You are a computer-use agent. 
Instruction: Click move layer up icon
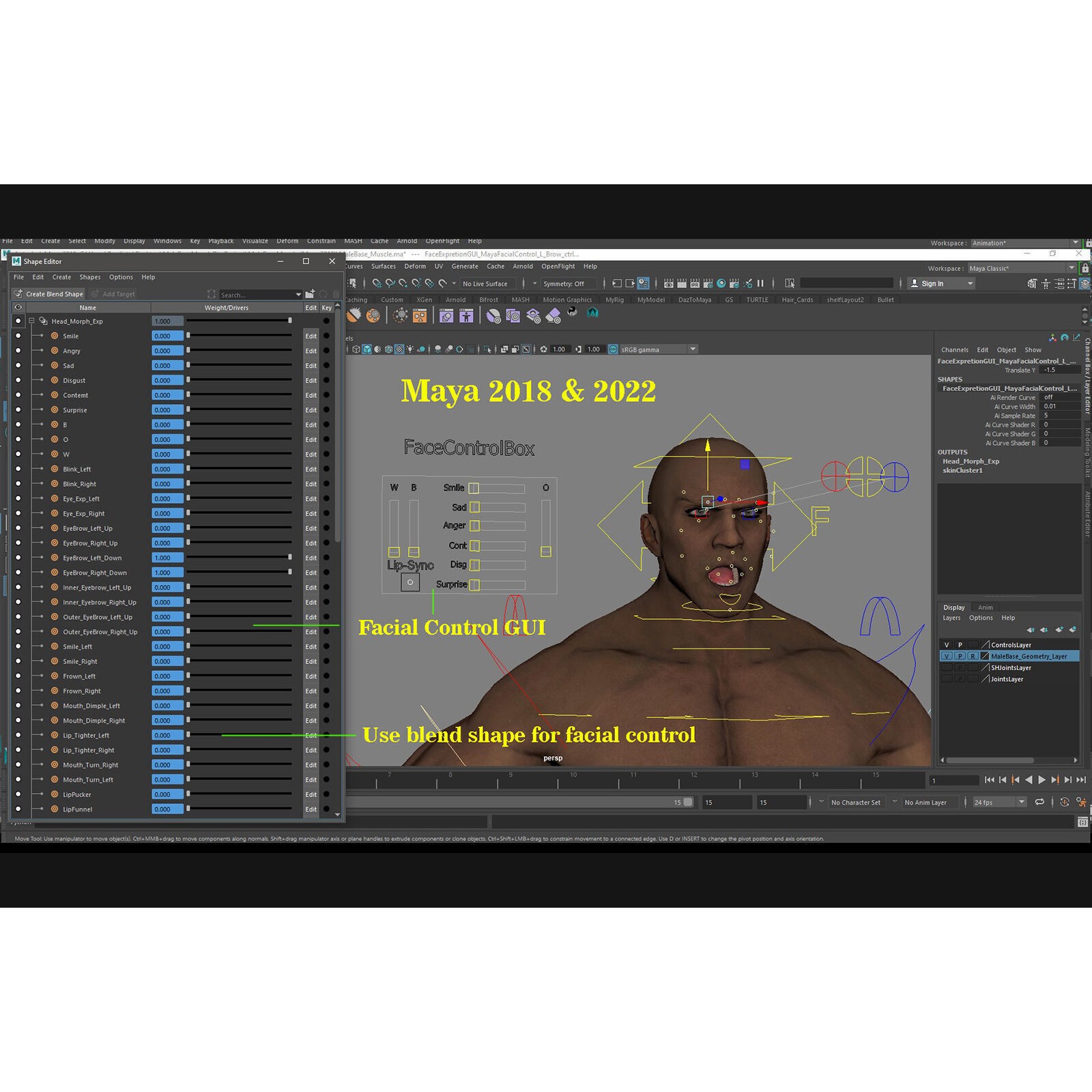pyautogui.click(x=1031, y=629)
